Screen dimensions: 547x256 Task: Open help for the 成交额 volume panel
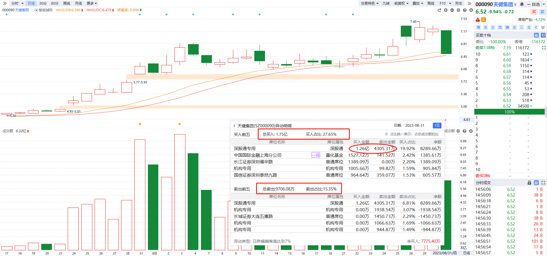click(x=465, y=131)
